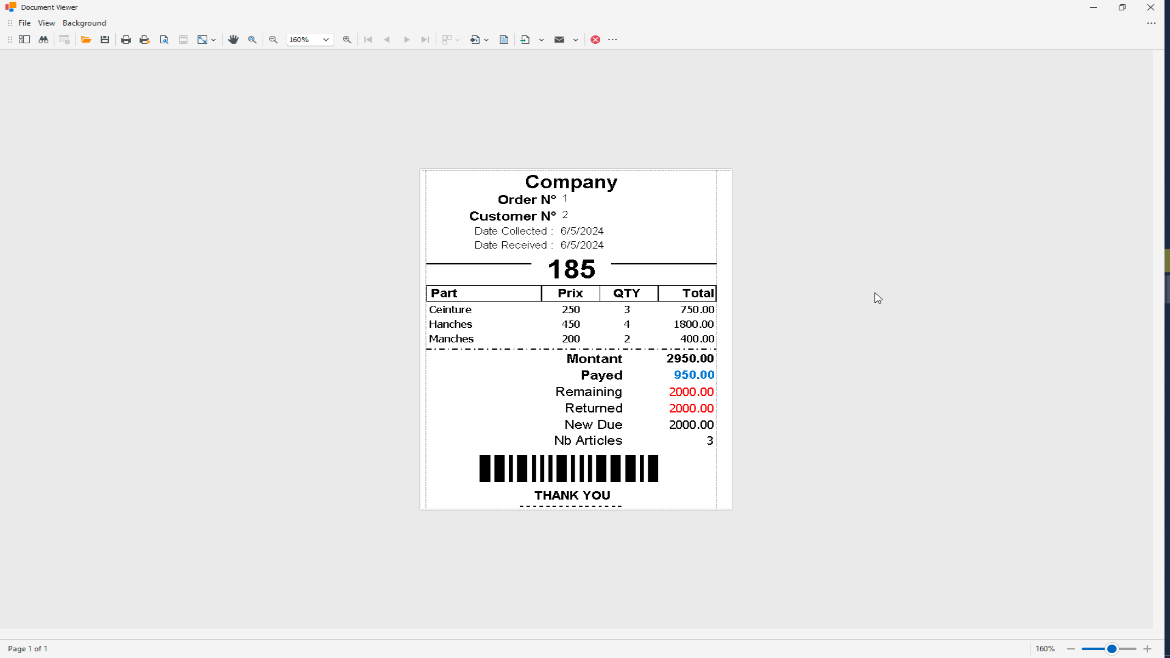Click the binoculars search icon
The height and width of the screenshot is (658, 1170).
coord(43,40)
